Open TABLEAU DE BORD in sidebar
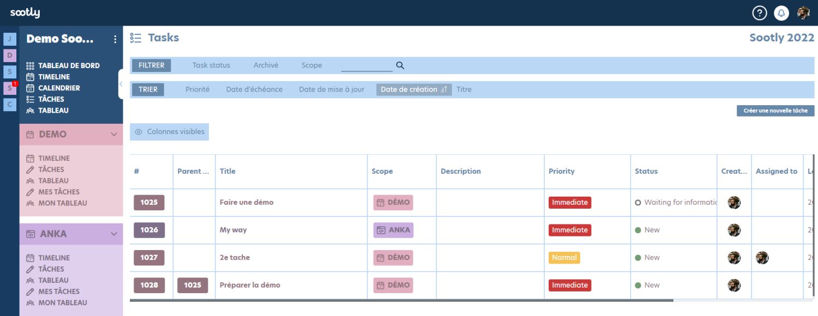Image resolution: width=818 pixels, height=316 pixels. coord(69,65)
